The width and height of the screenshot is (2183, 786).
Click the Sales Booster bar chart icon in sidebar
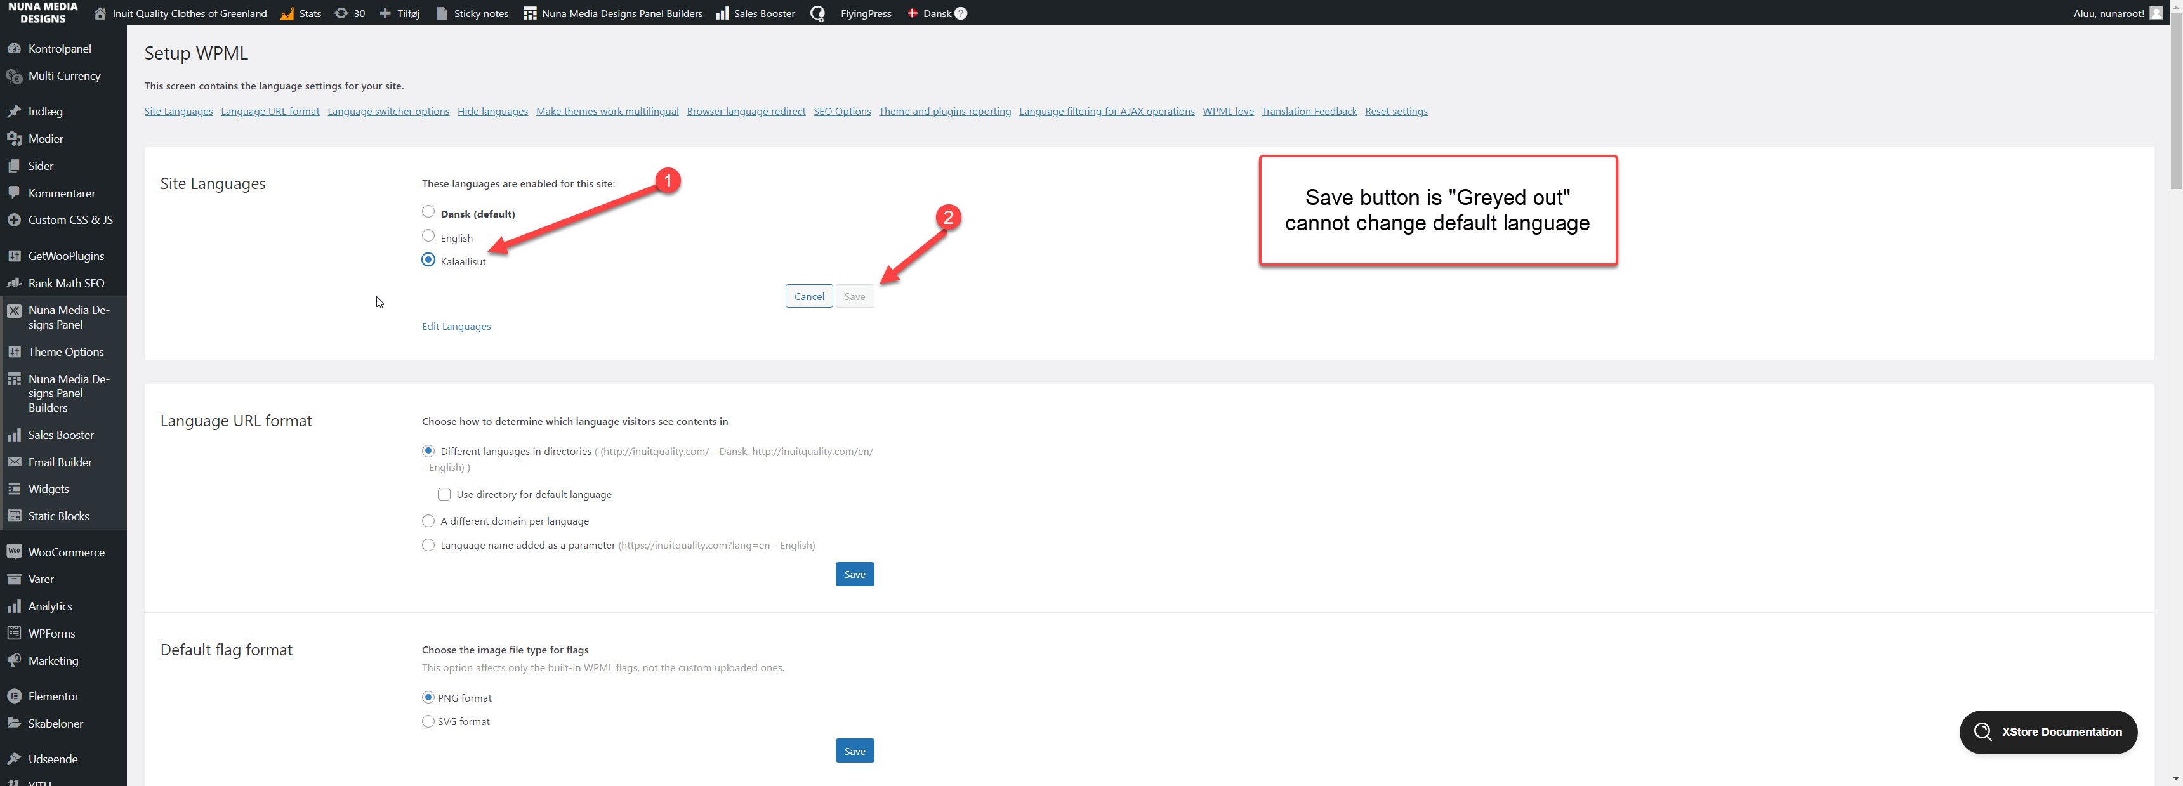click(x=15, y=435)
